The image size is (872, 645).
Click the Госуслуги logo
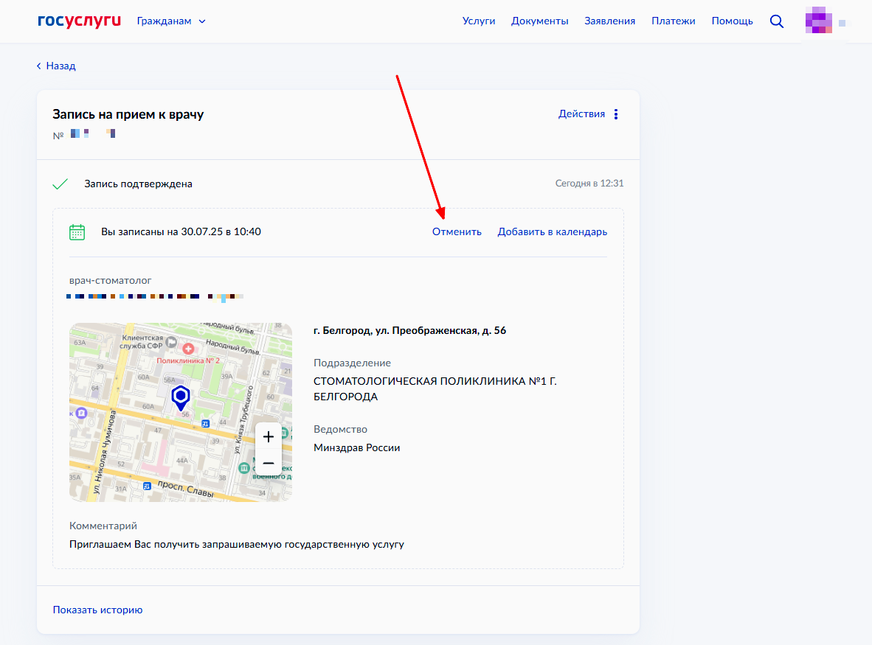click(x=79, y=21)
